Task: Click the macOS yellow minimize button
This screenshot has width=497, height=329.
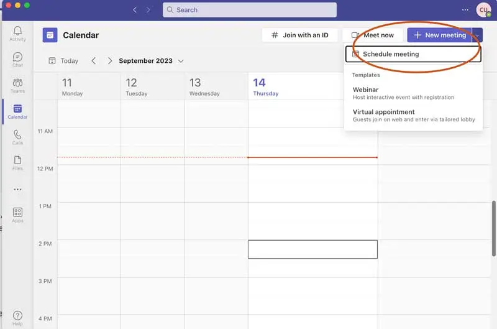Action: pyautogui.click(x=17, y=5)
